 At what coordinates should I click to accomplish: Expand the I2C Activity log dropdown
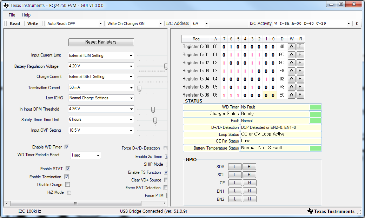[349, 24]
